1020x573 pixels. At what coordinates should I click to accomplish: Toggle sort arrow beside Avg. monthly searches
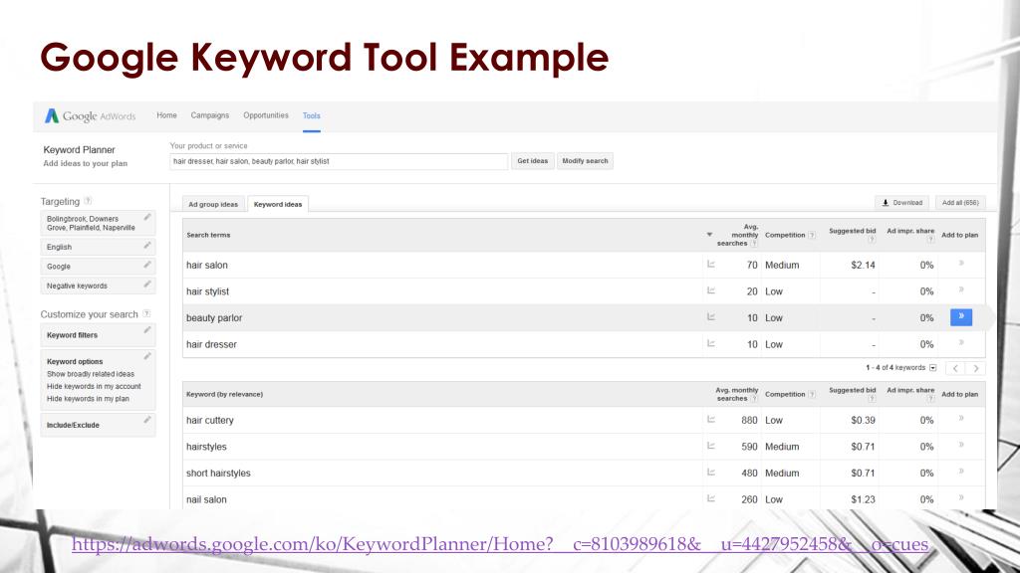pos(709,235)
